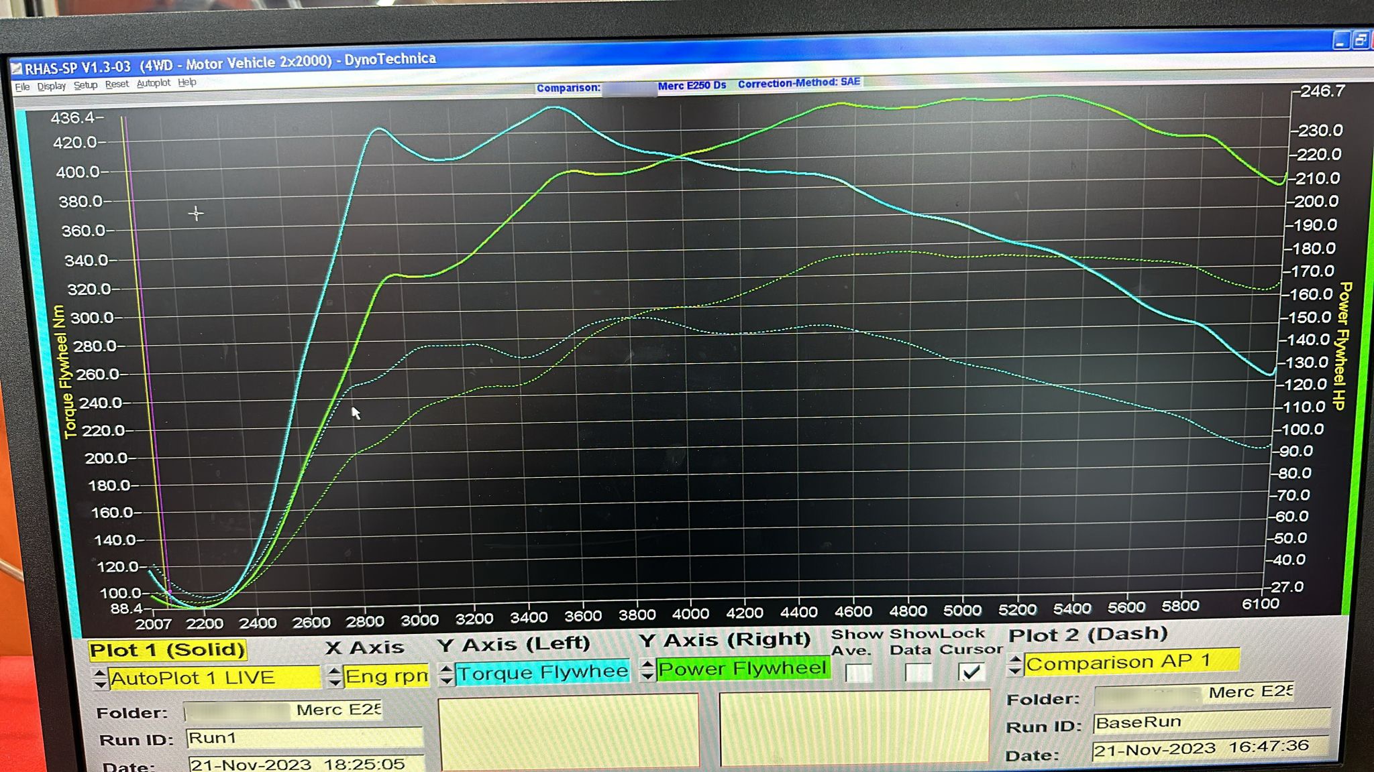Open the Reset menu
This screenshot has width=1374, height=772.
[117, 84]
